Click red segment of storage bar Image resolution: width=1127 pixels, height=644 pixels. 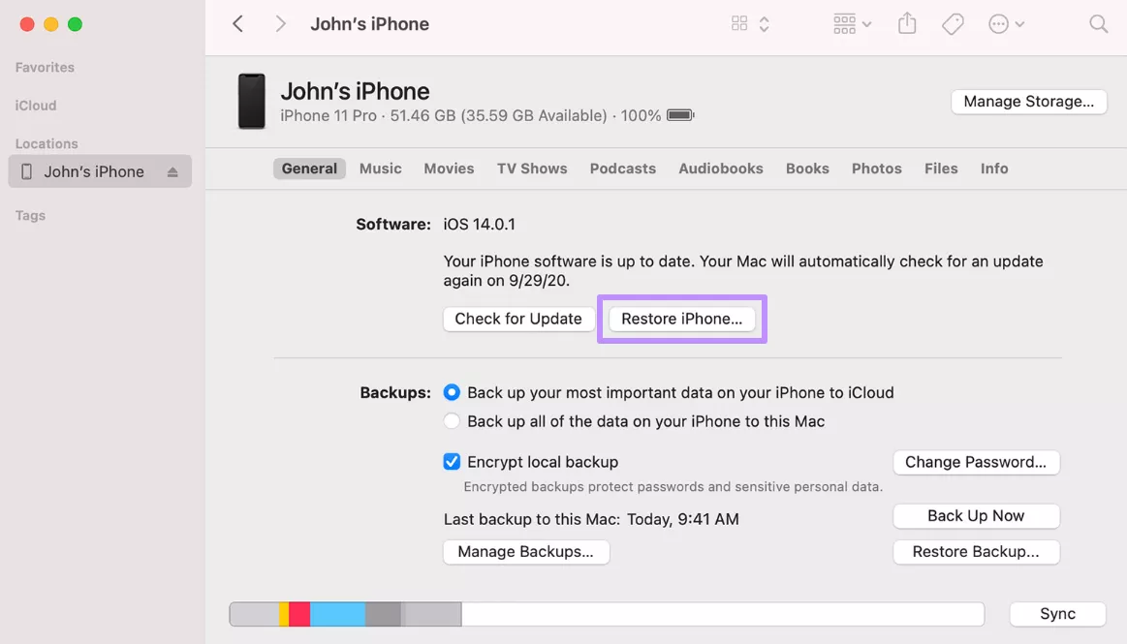(x=299, y=615)
